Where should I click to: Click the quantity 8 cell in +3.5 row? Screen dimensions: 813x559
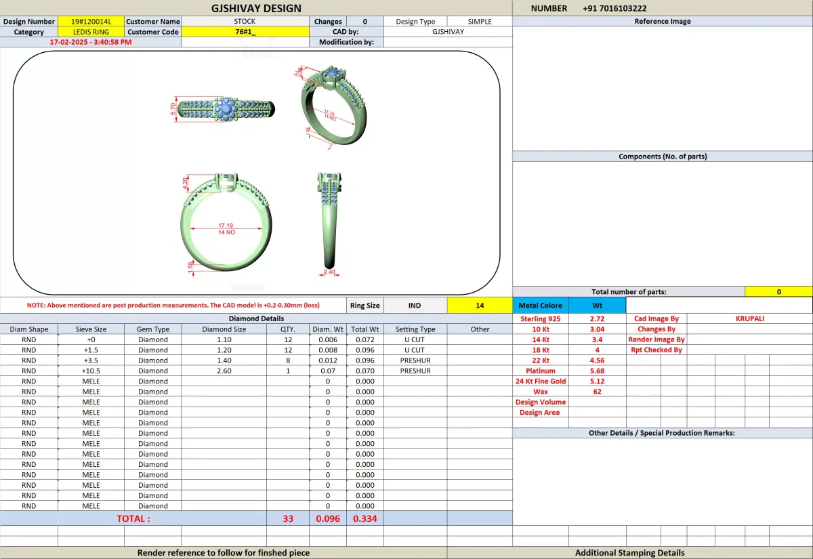288,360
